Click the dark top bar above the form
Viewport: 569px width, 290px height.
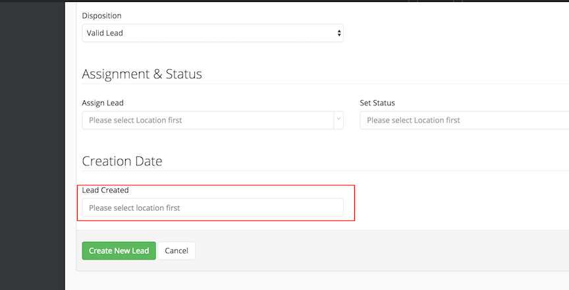(263, 1)
